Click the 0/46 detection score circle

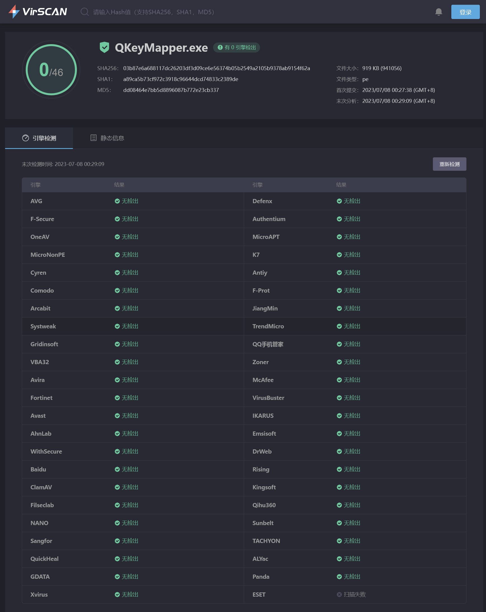[x=51, y=70]
